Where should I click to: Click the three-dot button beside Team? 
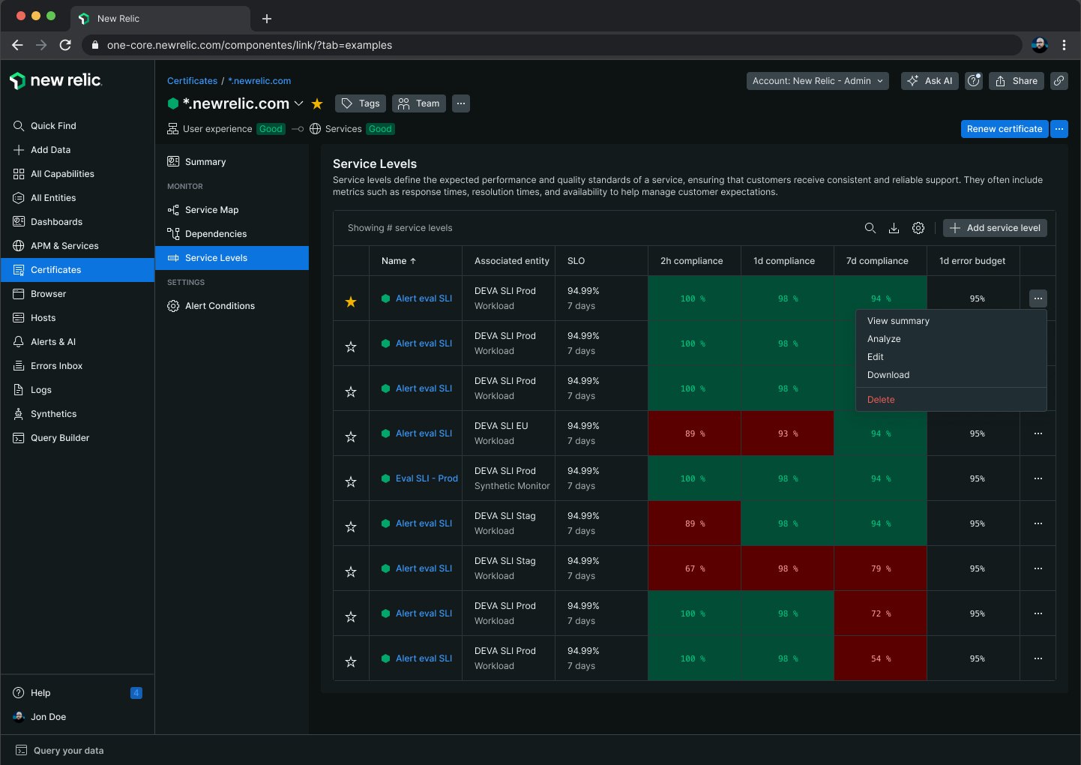(461, 103)
